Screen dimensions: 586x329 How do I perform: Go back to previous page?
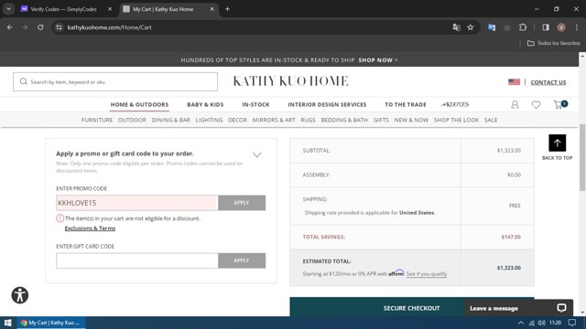click(10, 27)
